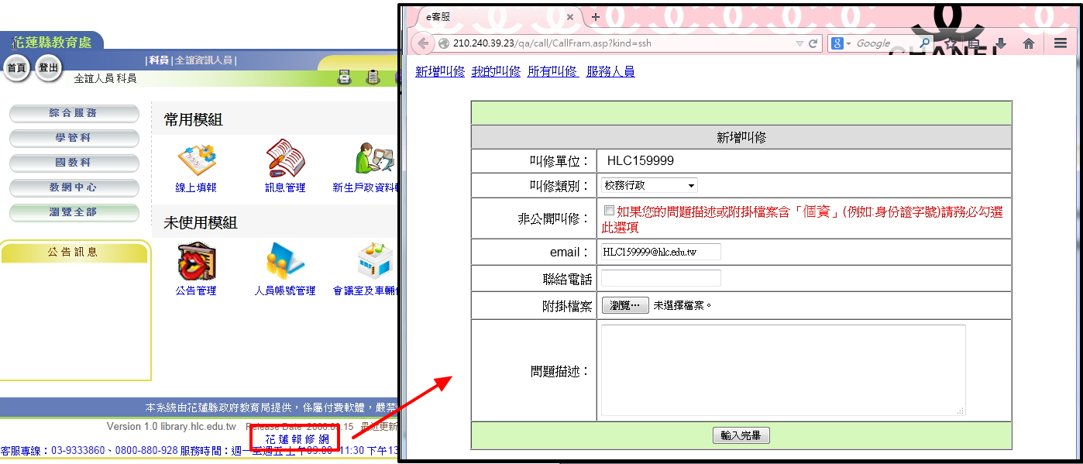
Task: Open the Firefox hamburger menu
Action: pos(1060,44)
